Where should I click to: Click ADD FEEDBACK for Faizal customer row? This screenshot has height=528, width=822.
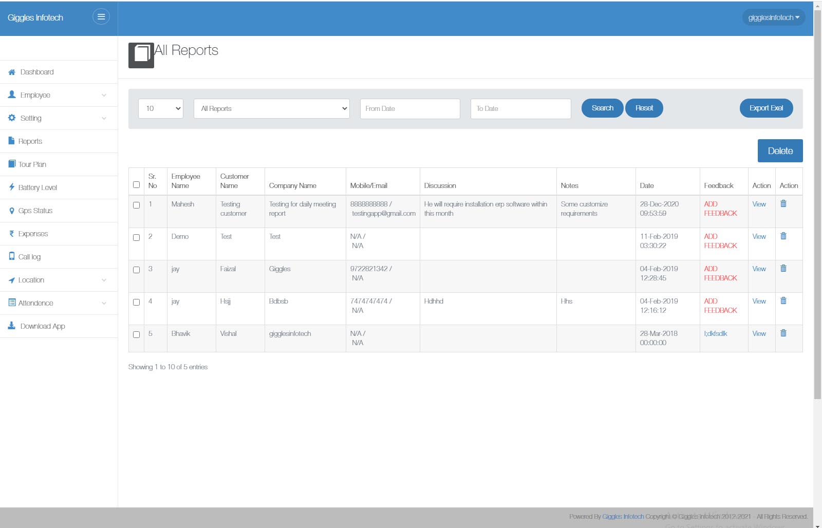[x=720, y=273]
